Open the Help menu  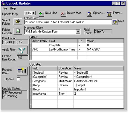tap(13, 8)
